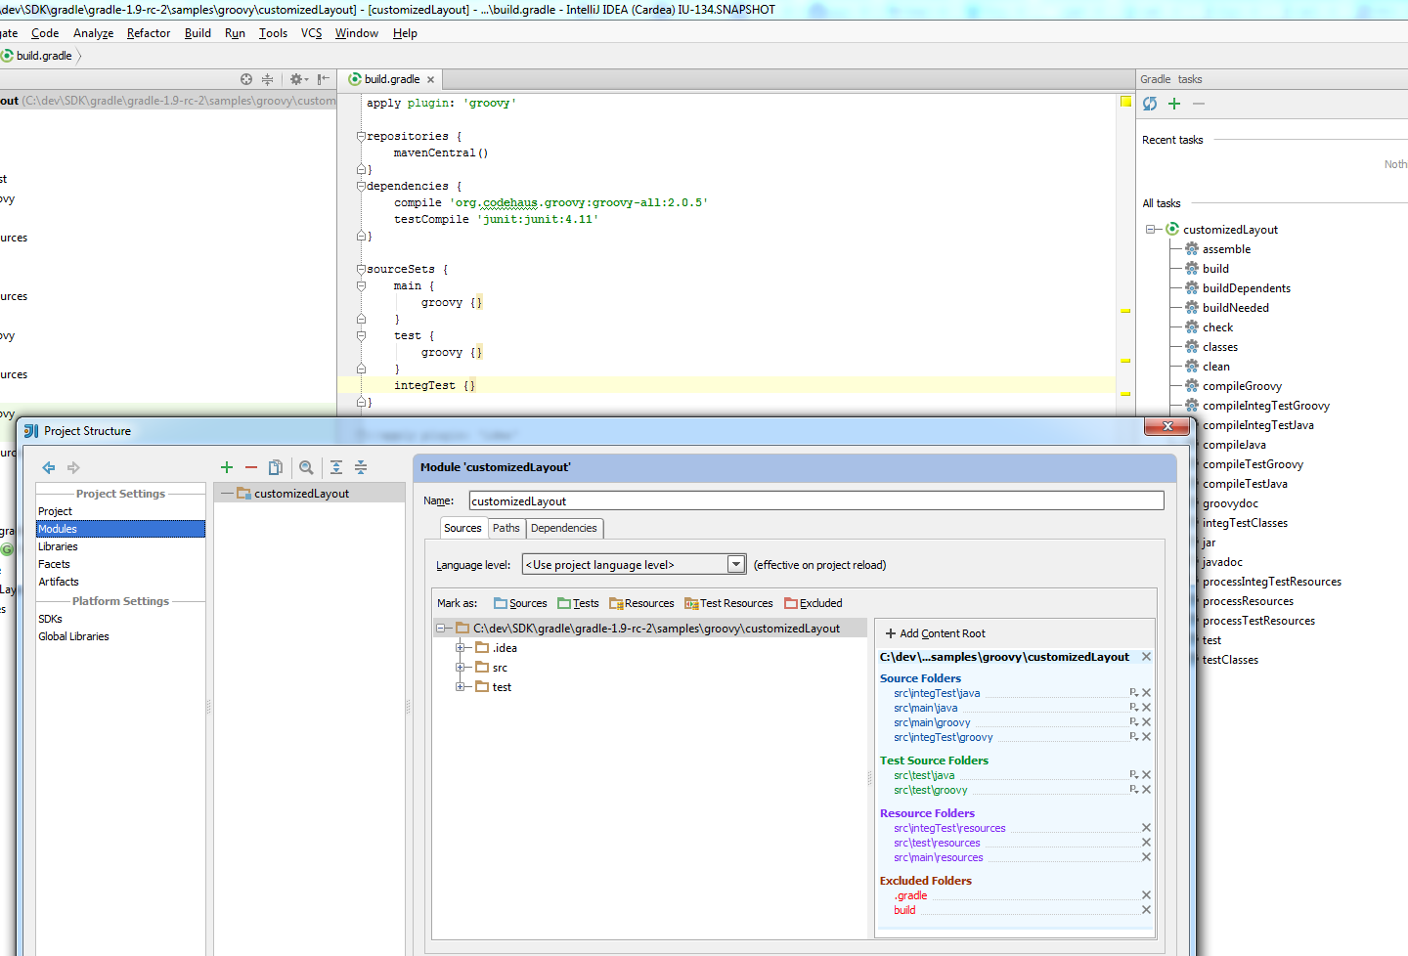Remove .gradle from excluded folders
The image size is (1408, 956).
pyautogui.click(x=1147, y=895)
